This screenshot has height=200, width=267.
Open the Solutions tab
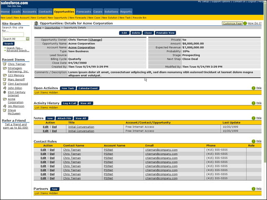tap(111, 12)
